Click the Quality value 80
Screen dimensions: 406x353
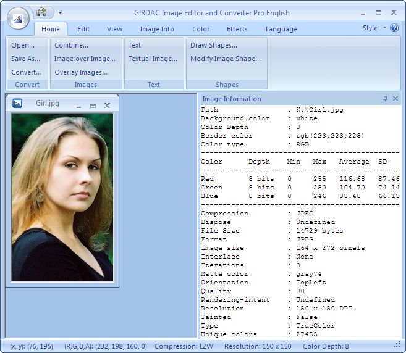[300, 291]
